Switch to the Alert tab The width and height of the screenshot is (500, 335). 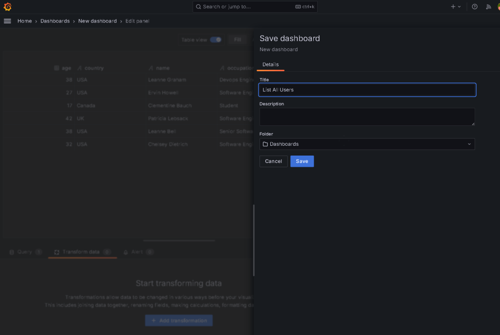pos(138,252)
